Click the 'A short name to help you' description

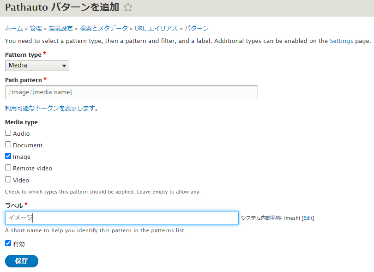[x=96, y=230]
